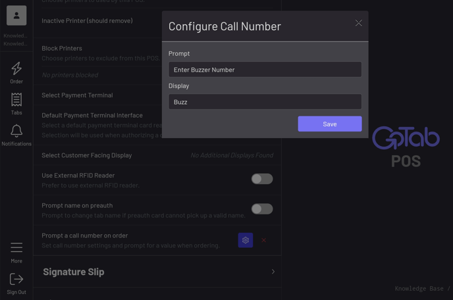The height and width of the screenshot is (300, 453).
Task: Open the Notifications bell icon
Action: (16, 131)
